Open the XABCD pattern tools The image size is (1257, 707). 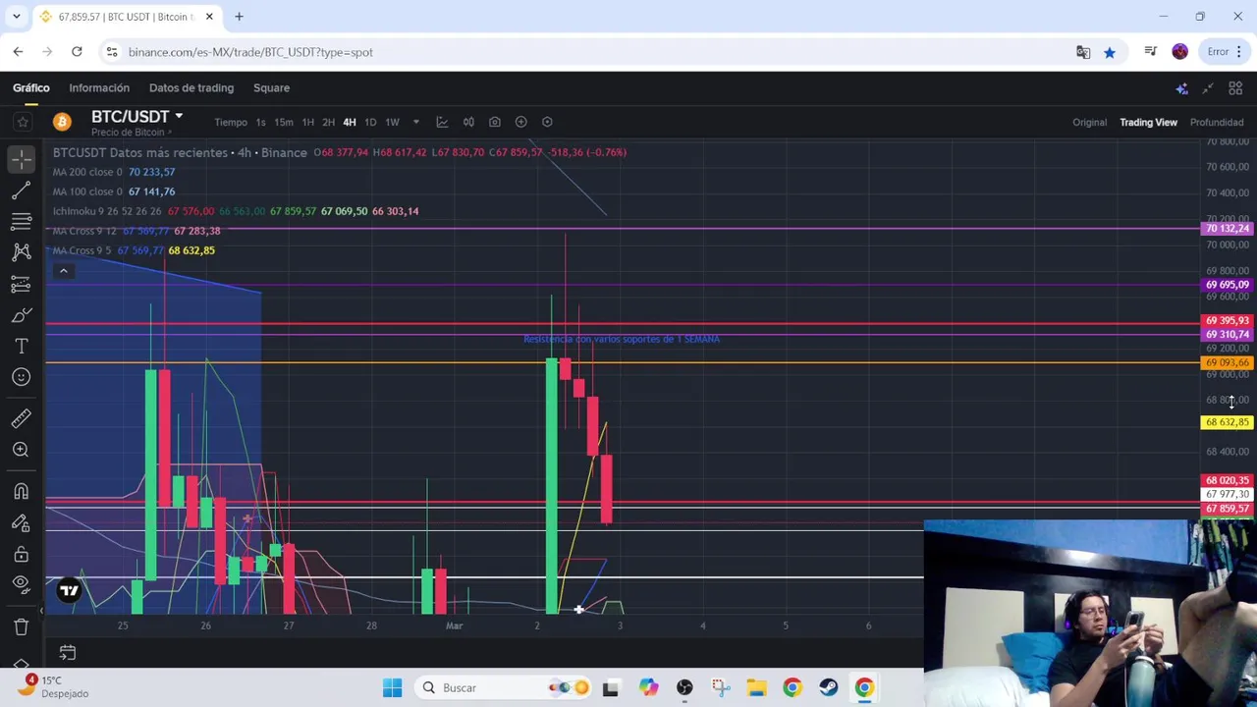[21, 252]
